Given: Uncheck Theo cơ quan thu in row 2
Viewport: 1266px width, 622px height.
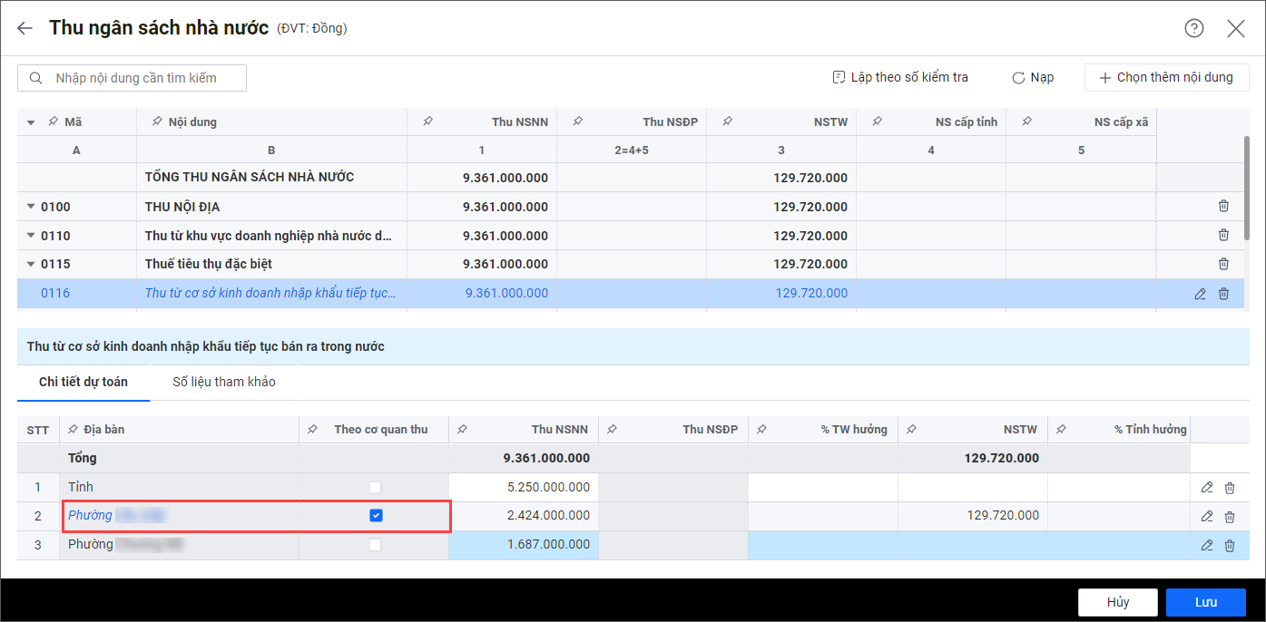Looking at the screenshot, I should pyautogui.click(x=376, y=516).
